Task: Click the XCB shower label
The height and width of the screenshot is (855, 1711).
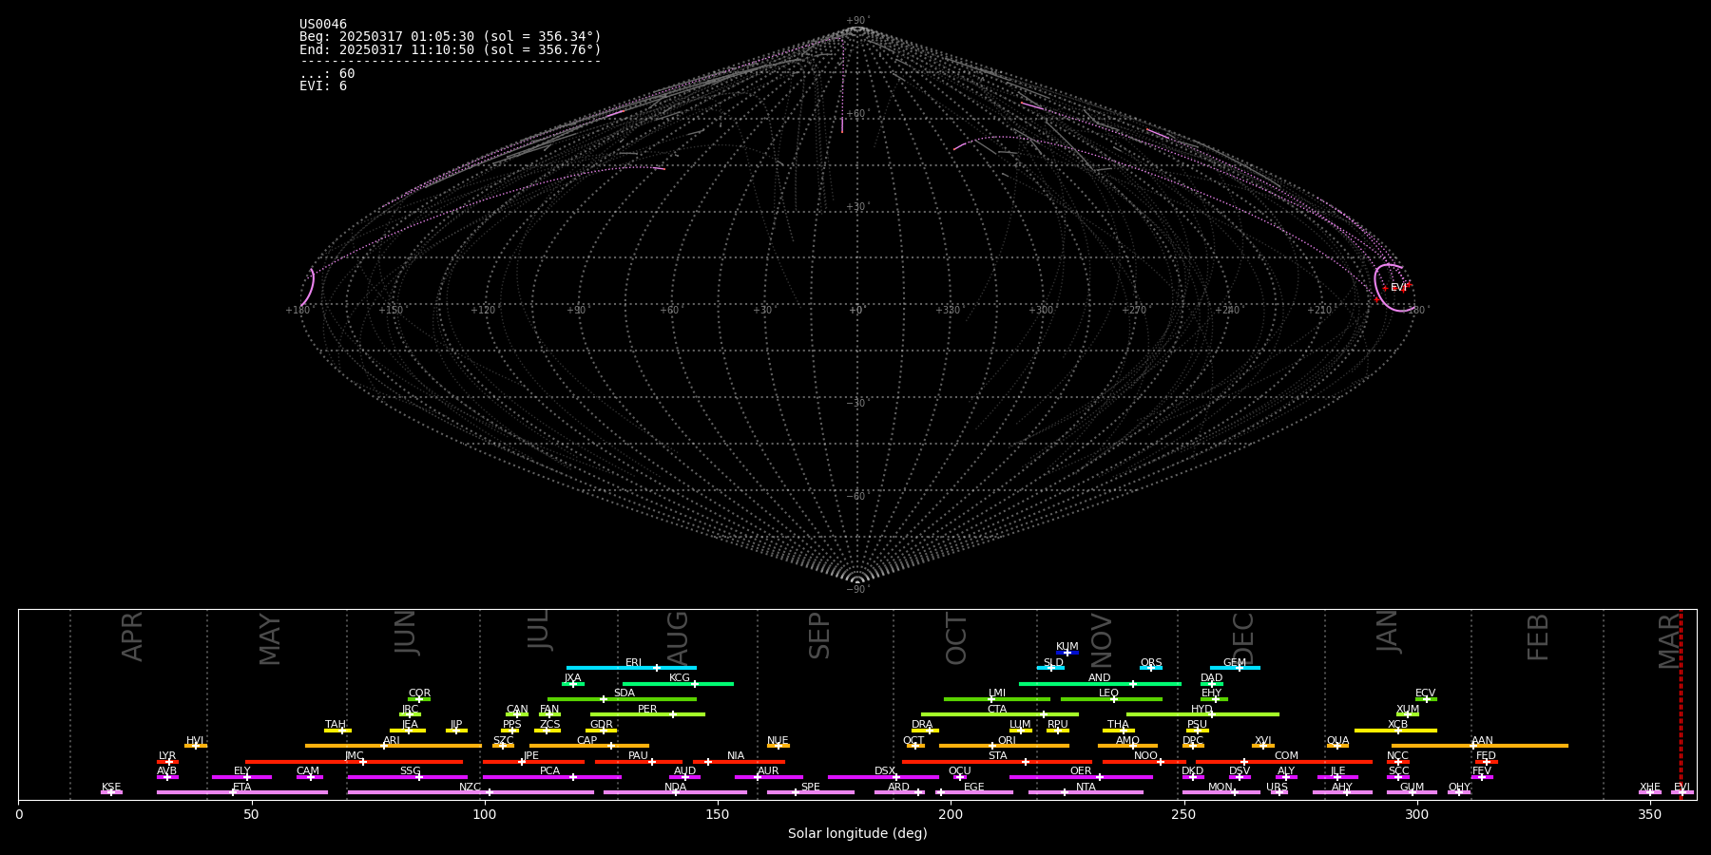Action: tap(1397, 725)
